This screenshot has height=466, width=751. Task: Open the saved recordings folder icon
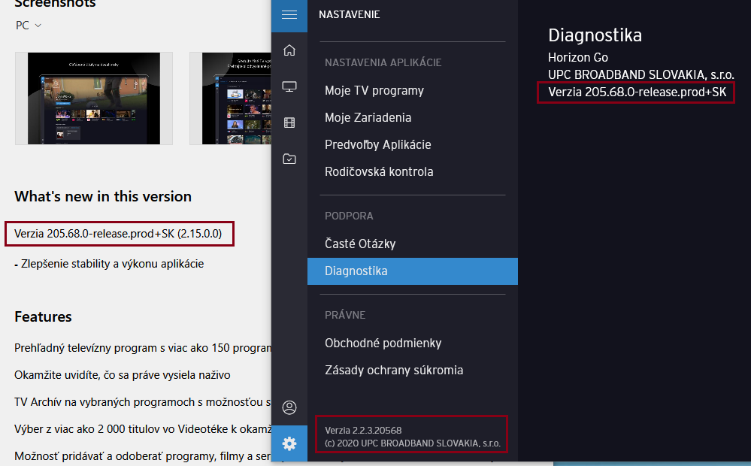coord(289,159)
